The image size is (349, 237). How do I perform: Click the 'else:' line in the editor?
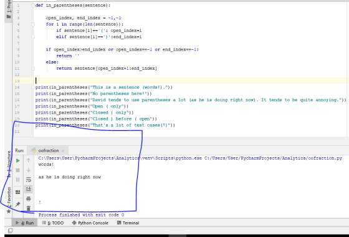[52, 62]
